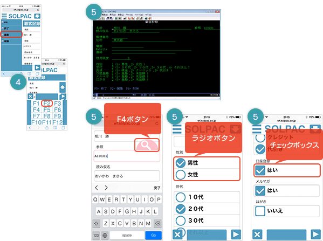323x241 pixels.
Task: Tap the backspace key on the keyboard
Action: point(157,224)
